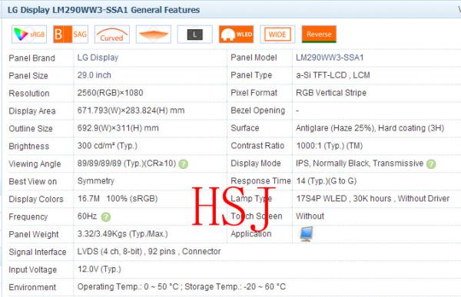Viewport: 461px width, 297px height.
Task: Click the Viewing Angle label
Action: pos(35,164)
